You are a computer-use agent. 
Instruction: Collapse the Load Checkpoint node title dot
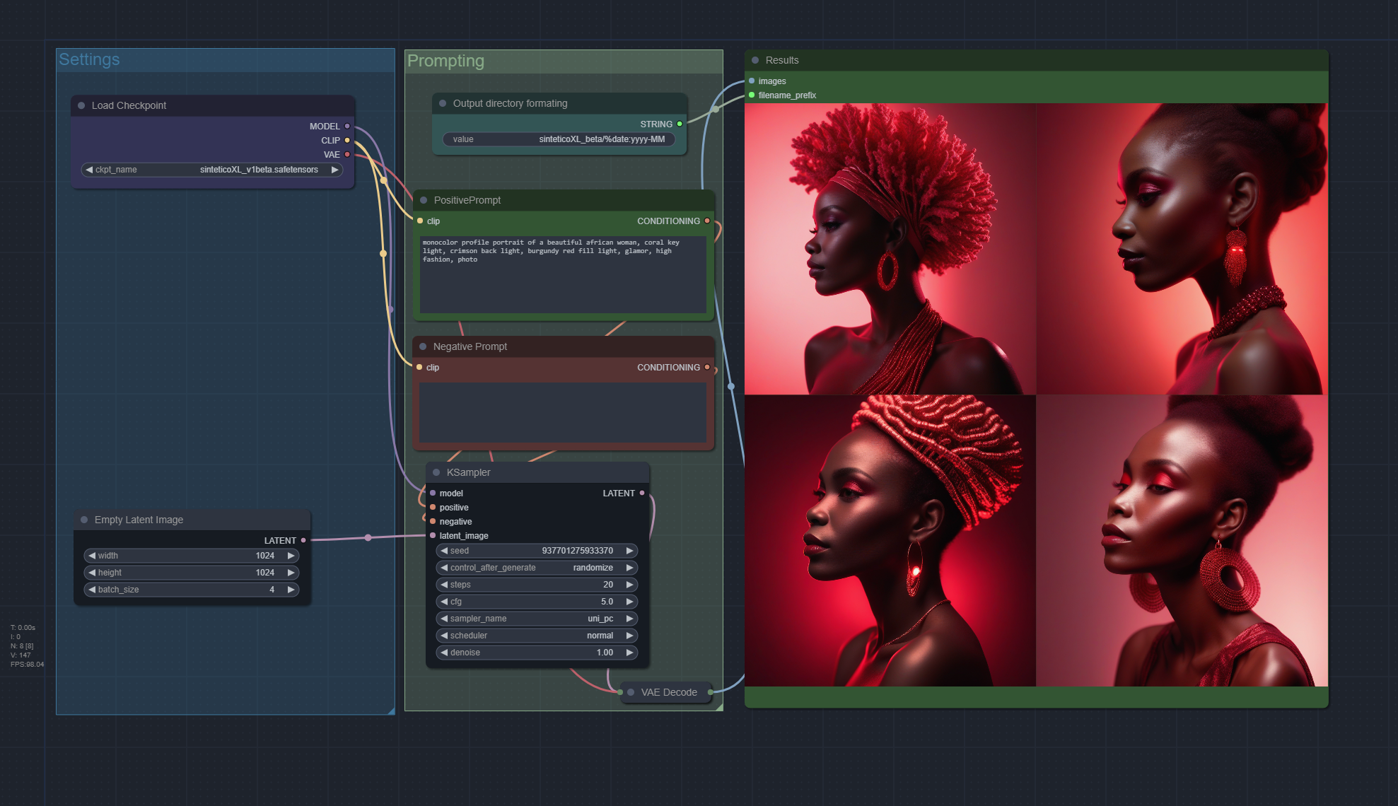coord(81,105)
